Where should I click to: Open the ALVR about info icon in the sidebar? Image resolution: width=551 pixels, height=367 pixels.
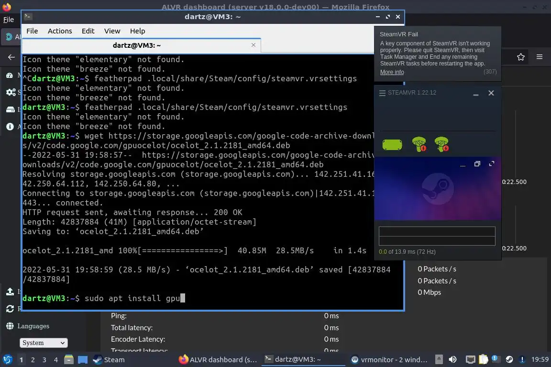point(10,127)
